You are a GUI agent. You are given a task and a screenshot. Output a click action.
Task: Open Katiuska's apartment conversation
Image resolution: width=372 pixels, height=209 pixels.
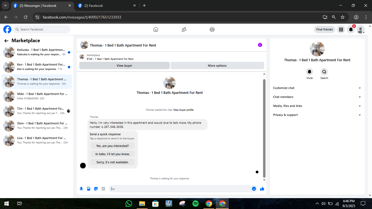tap(37, 52)
